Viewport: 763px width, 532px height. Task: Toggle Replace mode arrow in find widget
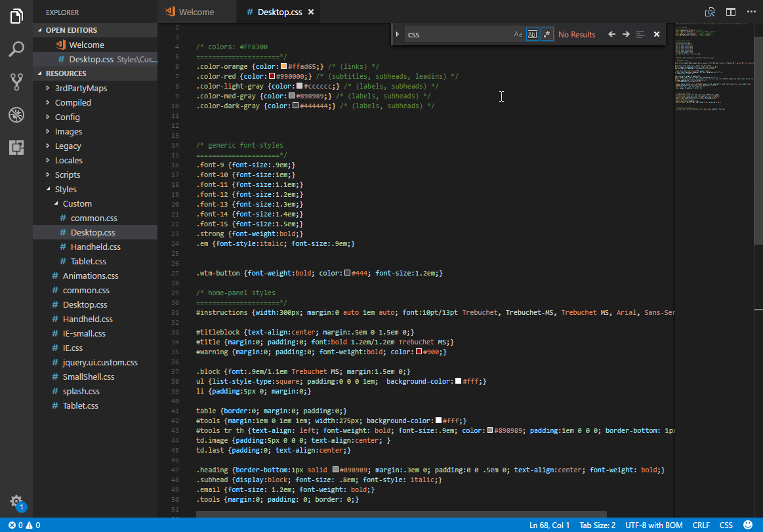coord(398,34)
